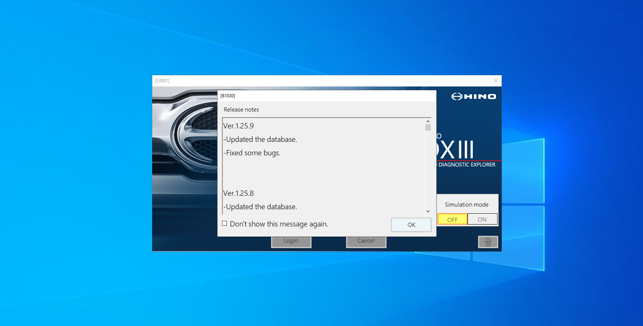Click the [B1030] dialog title
This screenshot has height=326, width=643.
coord(228,96)
